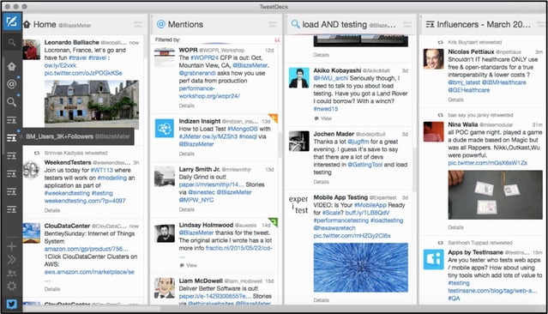Open Details under Nicolas Pettiaux tweet
This screenshot has height=314, width=548.
point(455,100)
